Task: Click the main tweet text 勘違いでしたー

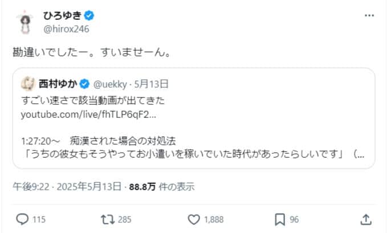Action: click(x=92, y=52)
